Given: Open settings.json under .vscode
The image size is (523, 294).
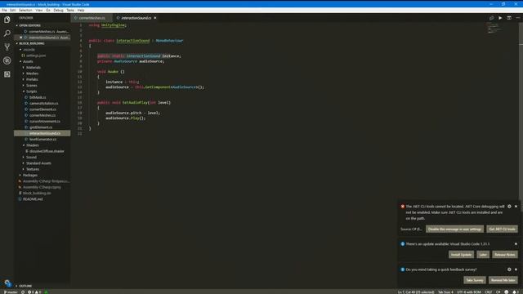Looking at the screenshot, I should click(42, 56).
